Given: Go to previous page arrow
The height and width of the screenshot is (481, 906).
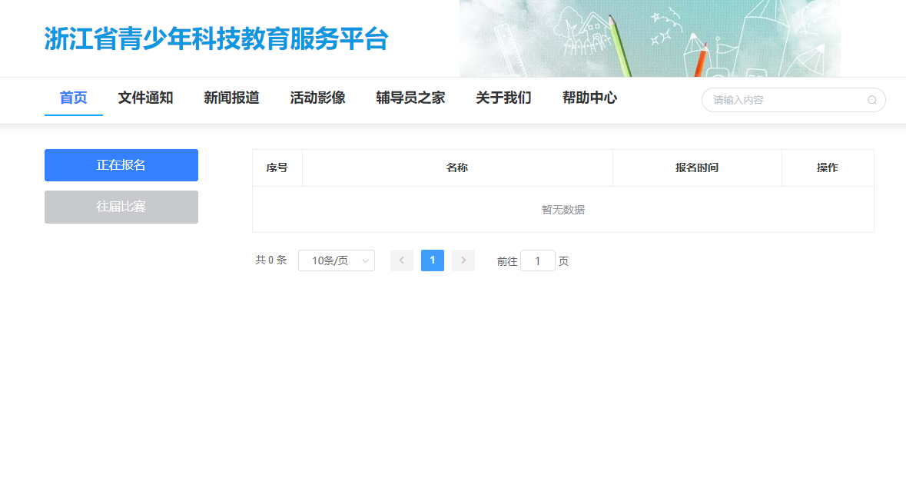Looking at the screenshot, I should 402,260.
